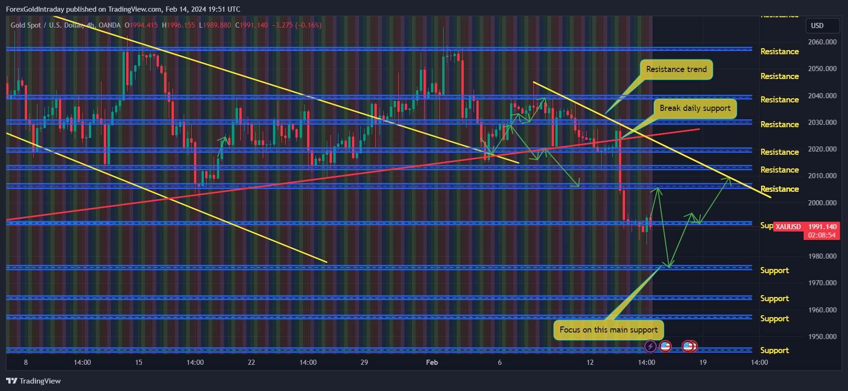Select the 'Resistance trend' callout
848x391 pixels.
(x=676, y=69)
